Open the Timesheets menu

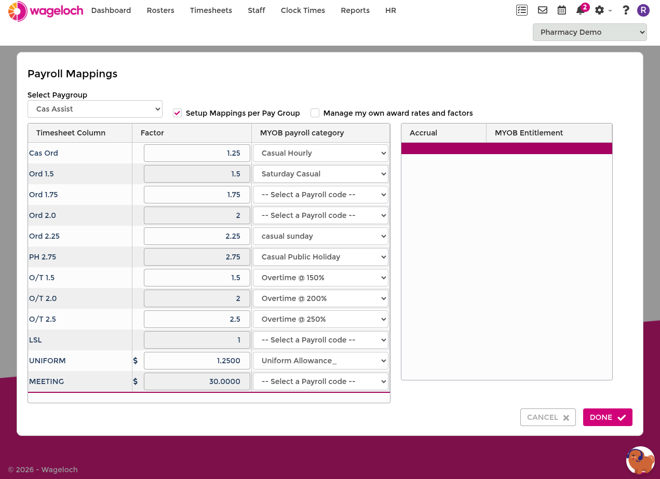coord(211,10)
